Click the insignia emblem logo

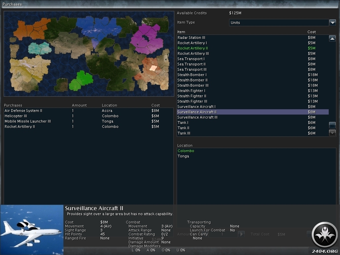tap(325, 234)
